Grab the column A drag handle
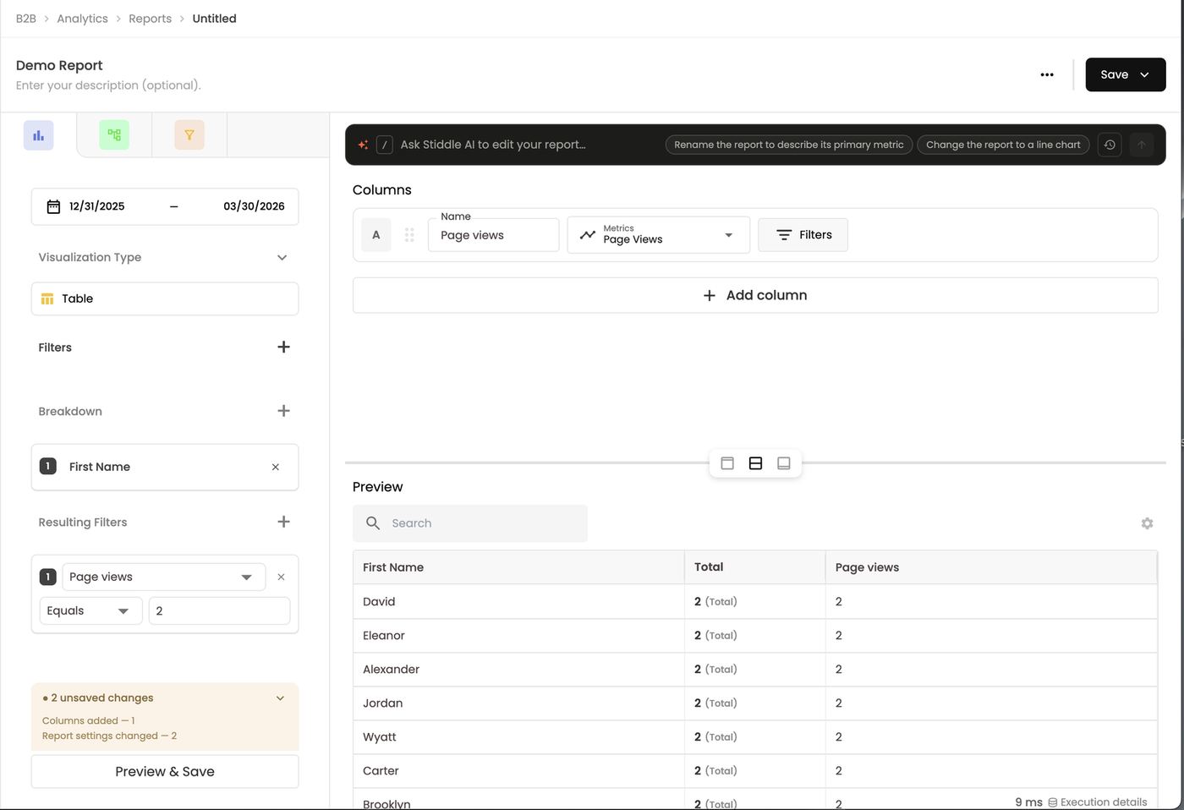This screenshot has width=1184, height=810. 409,235
